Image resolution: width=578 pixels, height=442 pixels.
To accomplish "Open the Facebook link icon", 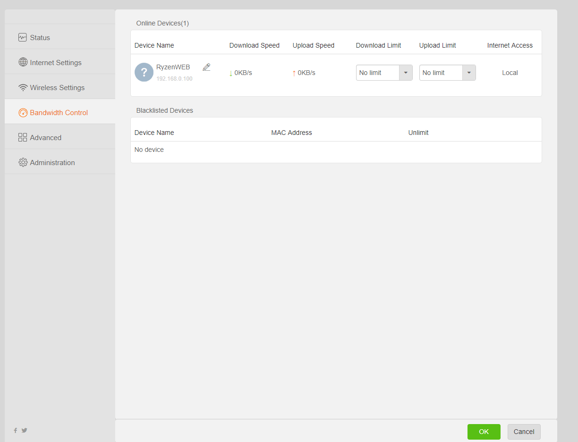I will pos(15,430).
